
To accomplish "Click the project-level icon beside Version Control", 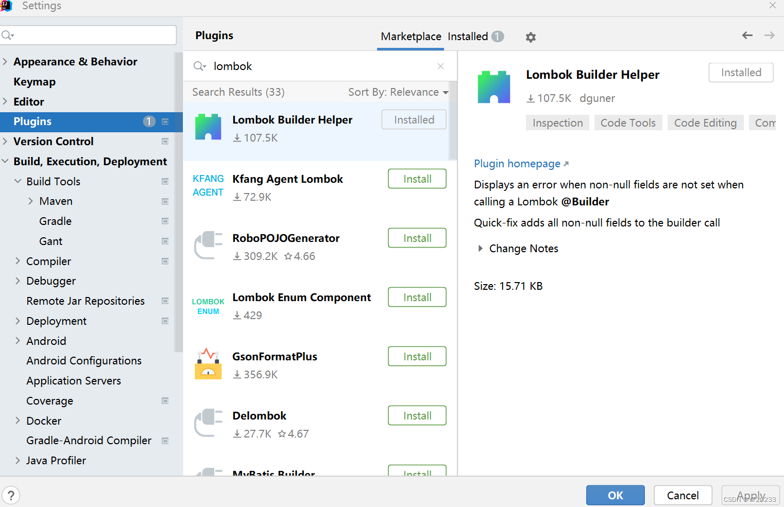I will (x=165, y=141).
